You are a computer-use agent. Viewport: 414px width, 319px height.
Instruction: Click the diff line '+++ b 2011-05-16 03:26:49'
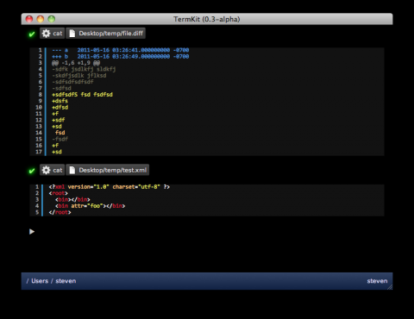pos(121,56)
